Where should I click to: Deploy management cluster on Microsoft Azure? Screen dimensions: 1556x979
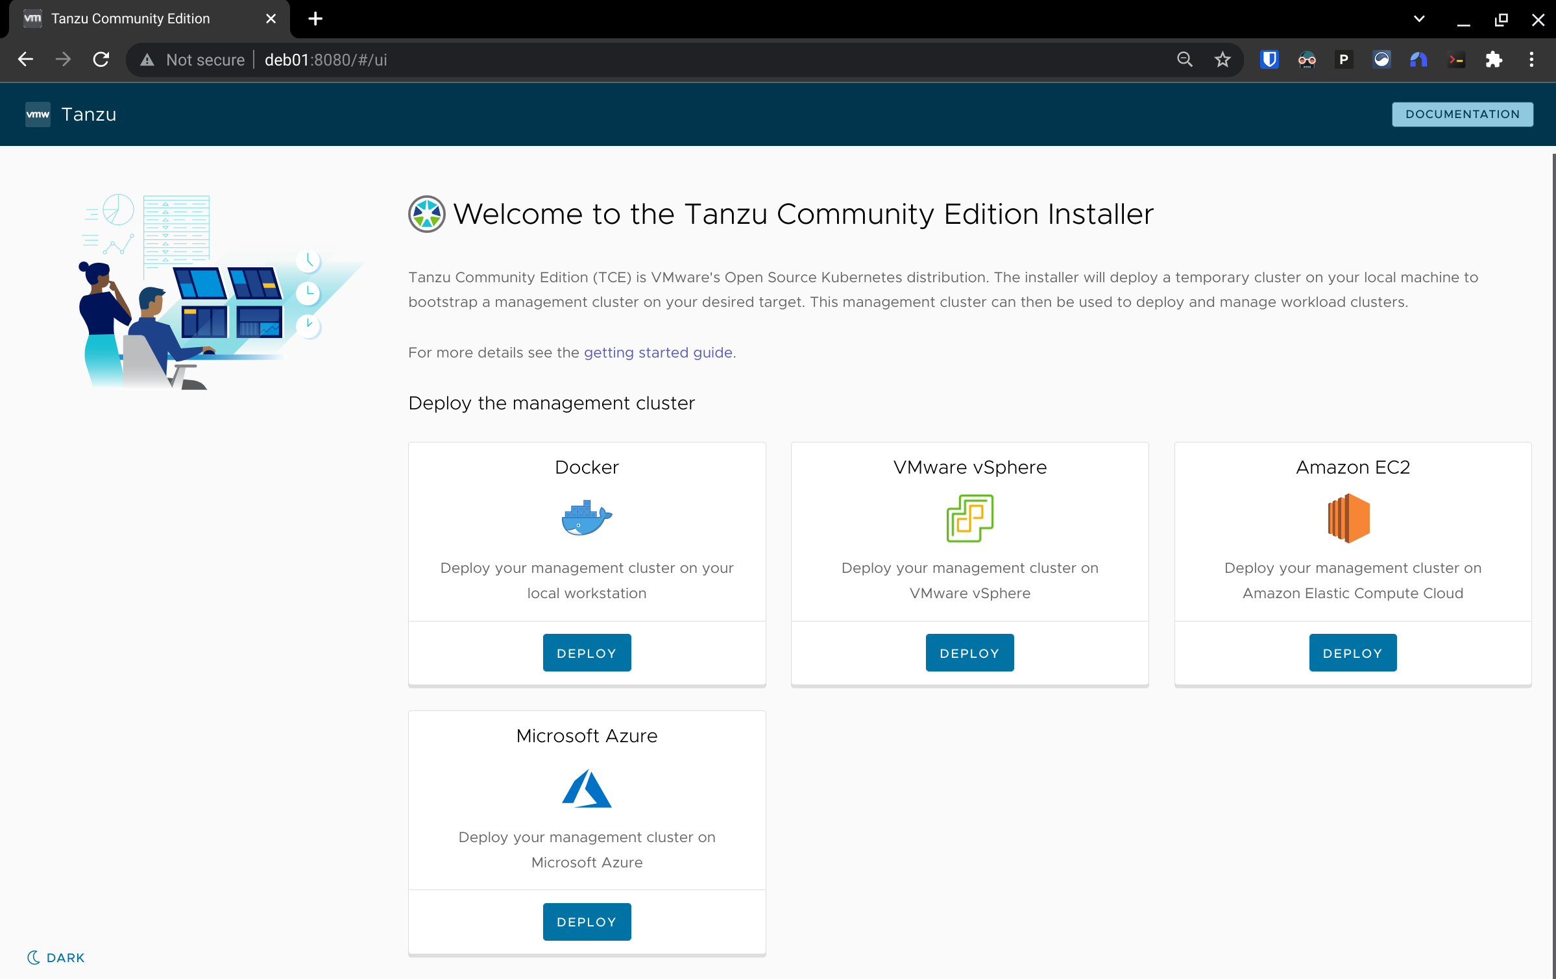(587, 921)
